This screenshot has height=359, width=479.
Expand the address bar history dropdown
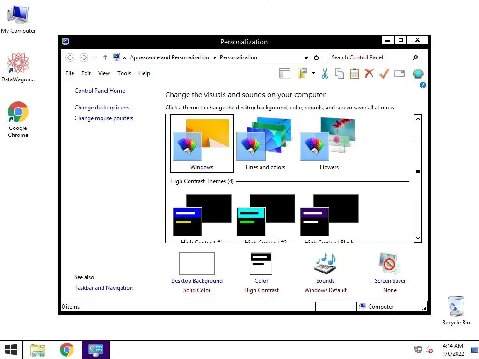pos(306,57)
